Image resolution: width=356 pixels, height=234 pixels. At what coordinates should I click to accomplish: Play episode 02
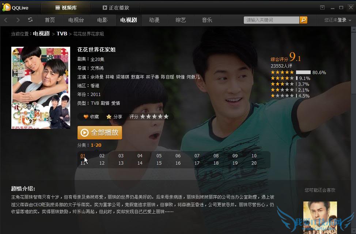point(102,156)
